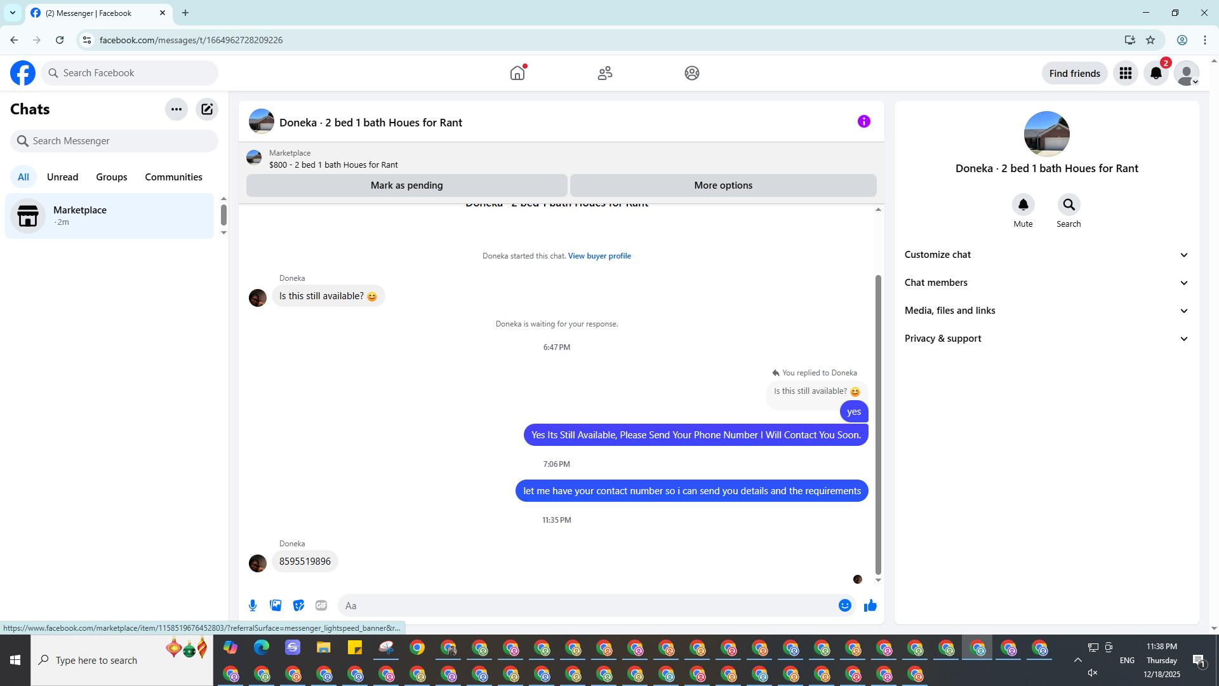
Task: Click the voice clip microphone icon
Action: coord(253,605)
